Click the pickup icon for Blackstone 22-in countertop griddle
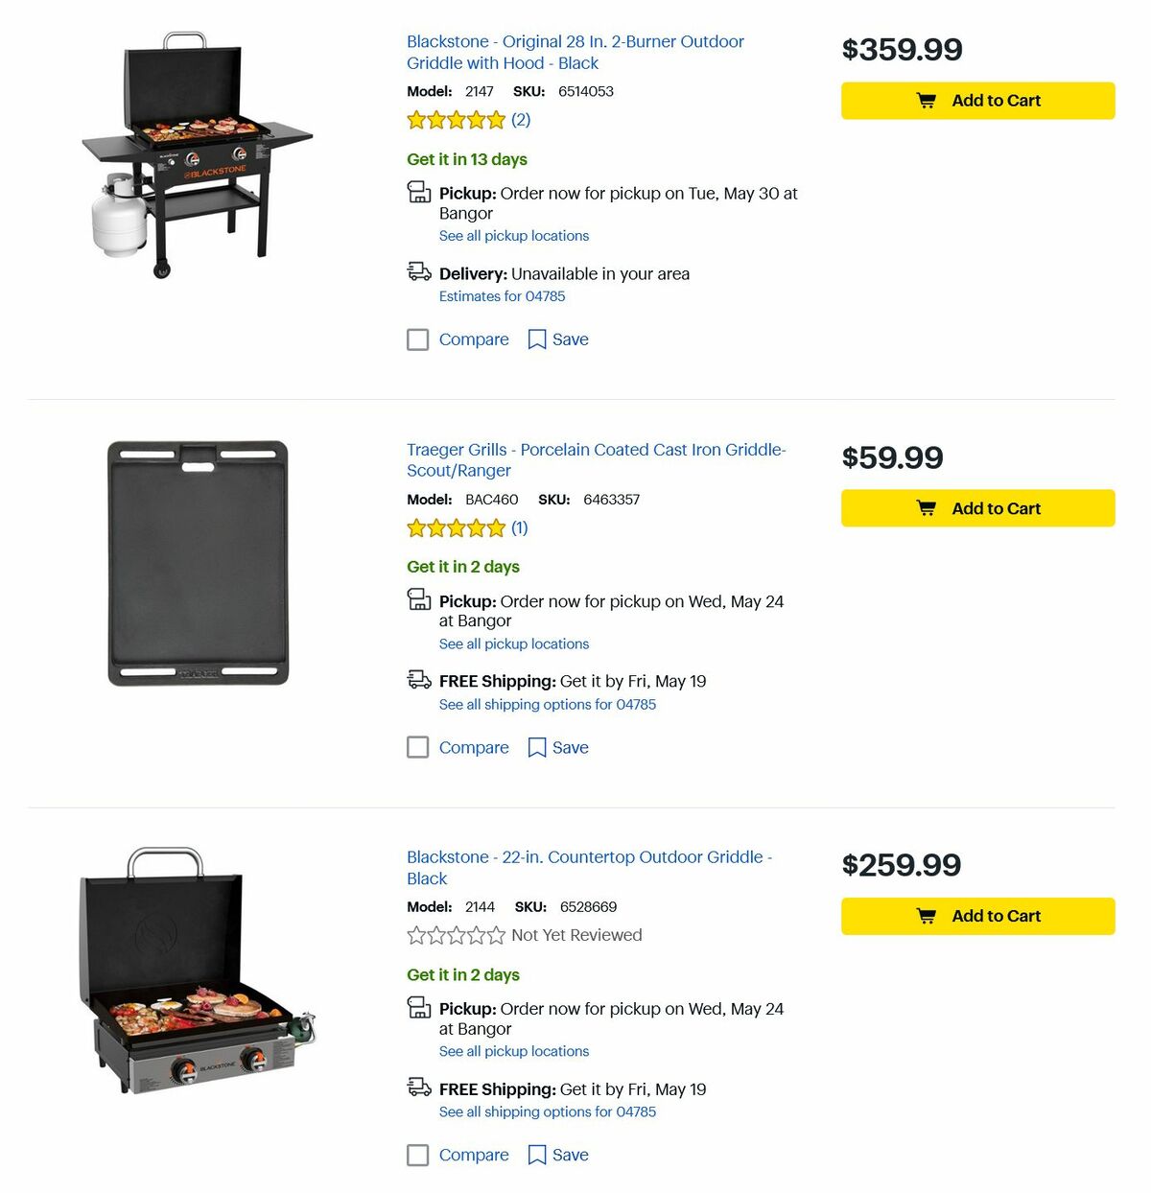 coord(419,1008)
